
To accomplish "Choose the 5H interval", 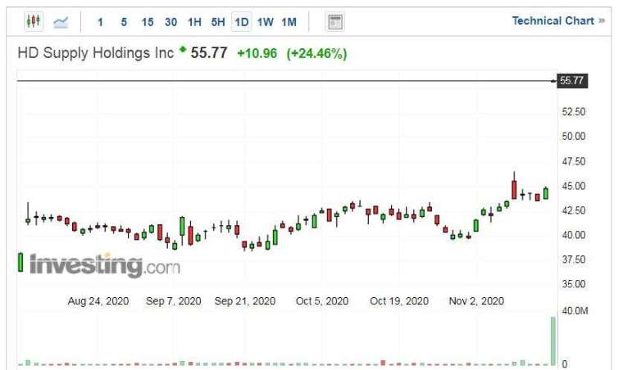I will point(218,22).
